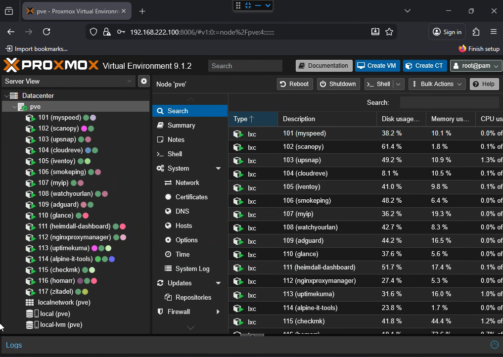The width and height of the screenshot is (503, 357).
Task: Select Search in the node menu
Action: click(x=190, y=111)
